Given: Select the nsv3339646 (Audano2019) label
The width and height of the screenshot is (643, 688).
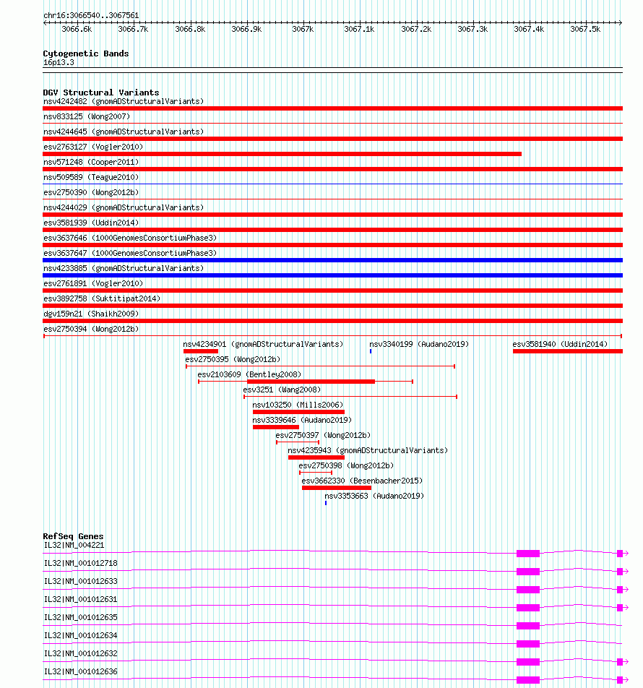Looking at the screenshot, I should [302, 420].
